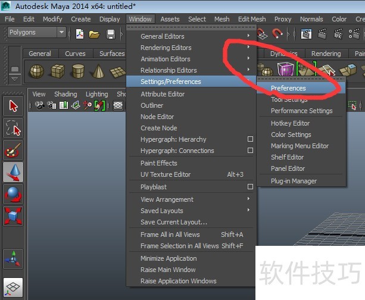
Task: Switch to the Curves shelf tab
Action: [x=75, y=54]
